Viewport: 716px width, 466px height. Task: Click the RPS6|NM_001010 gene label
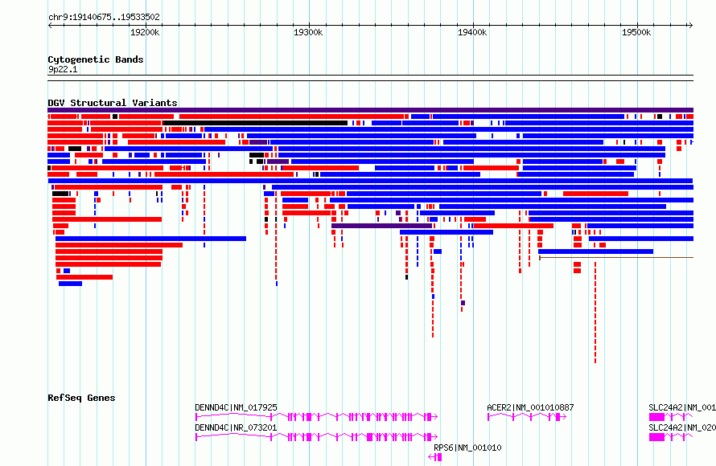[467, 448]
